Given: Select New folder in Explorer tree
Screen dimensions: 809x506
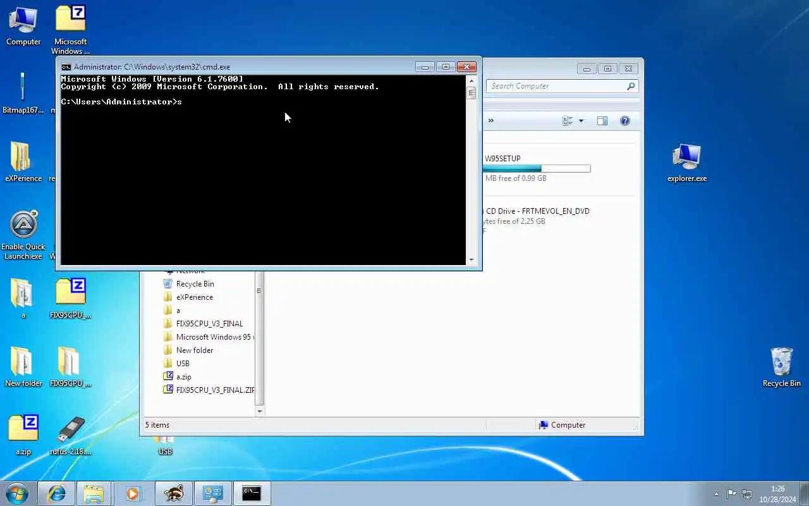Looking at the screenshot, I should point(194,350).
